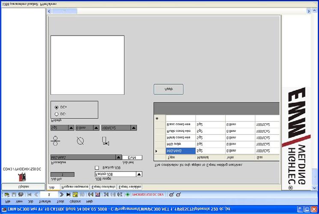Select the MIG/MAG row in combination table
Image resolution: width=319 pixels, height=214 pixels.
(x=217, y=151)
